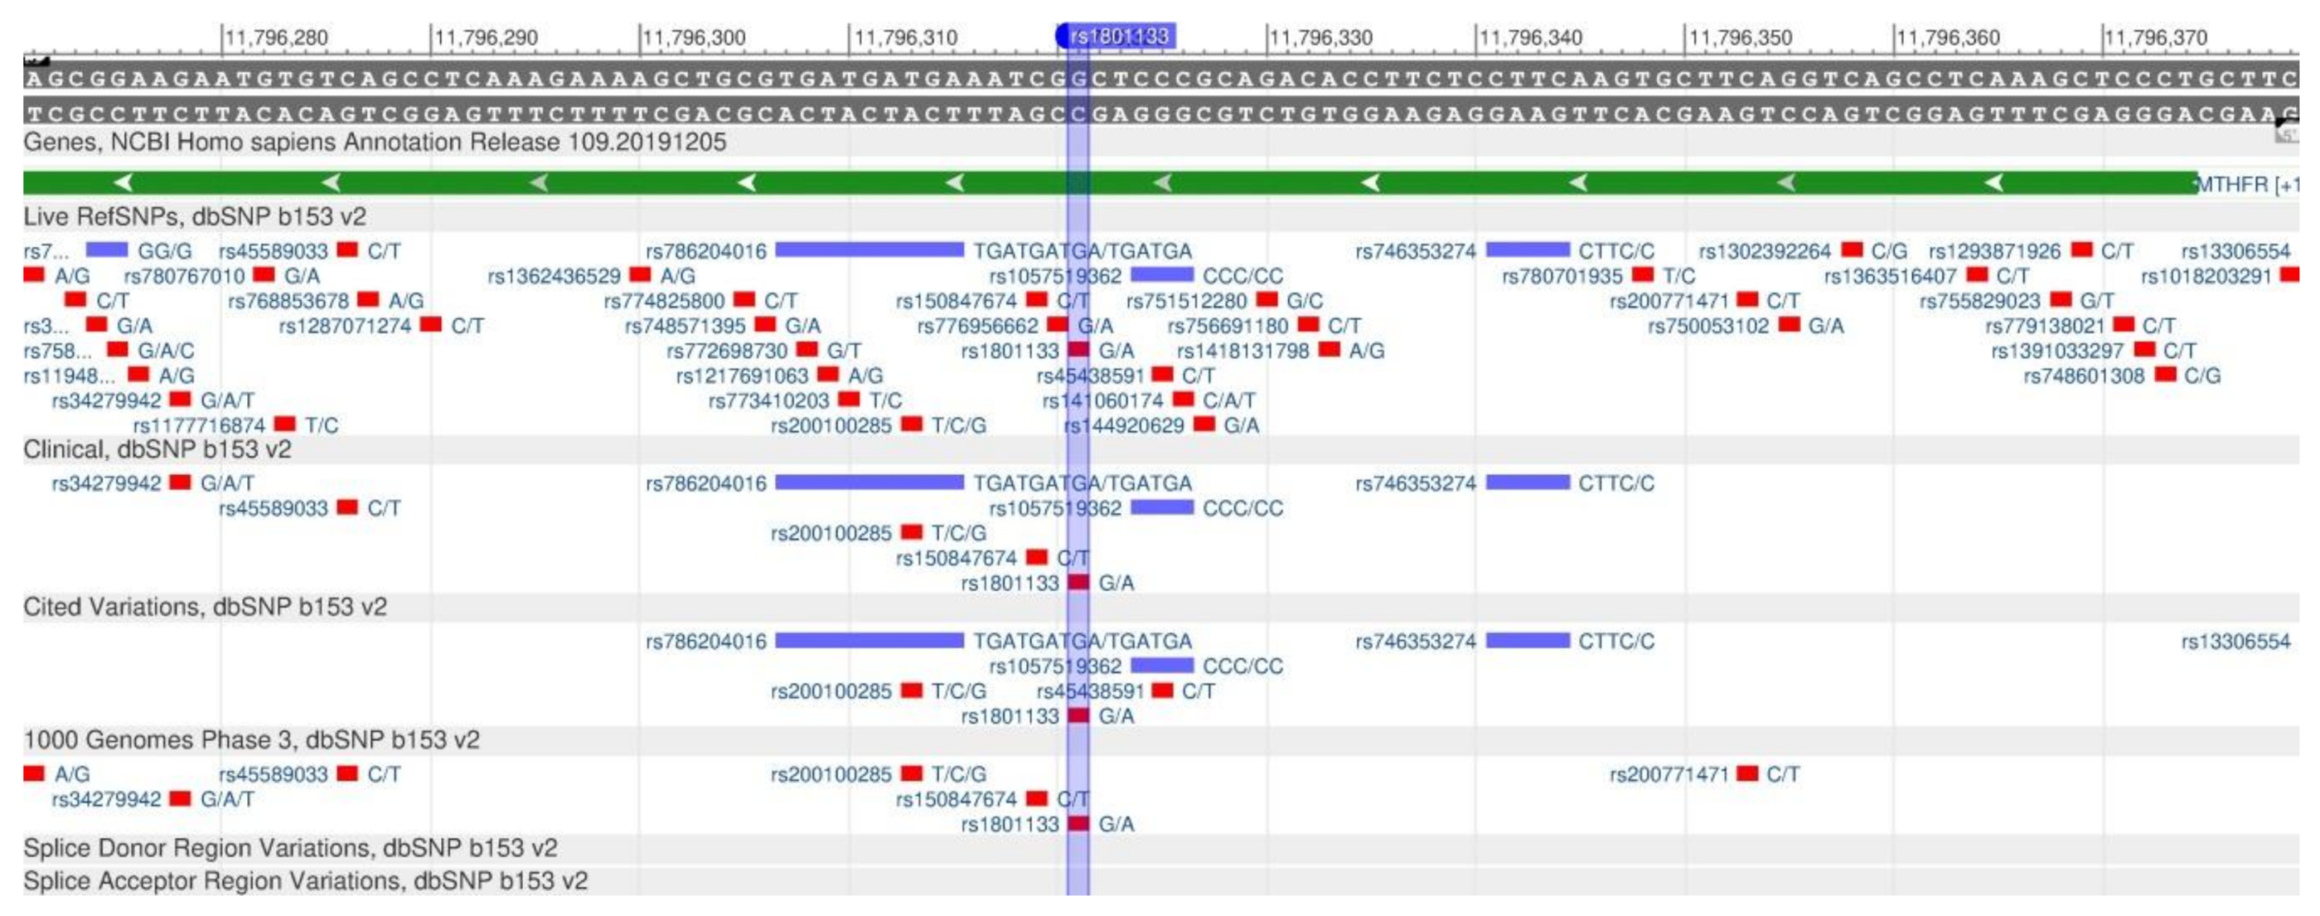The height and width of the screenshot is (916, 2320).
Task: Click rs1801133 in the Cited Variations track
Action: pyautogui.click(x=1078, y=716)
